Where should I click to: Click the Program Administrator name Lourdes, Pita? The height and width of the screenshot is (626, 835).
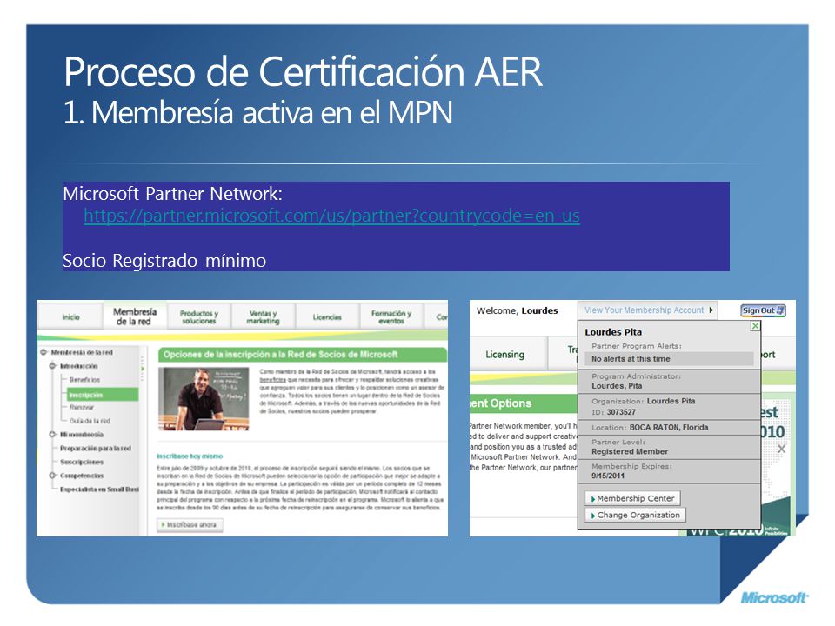(x=617, y=386)
